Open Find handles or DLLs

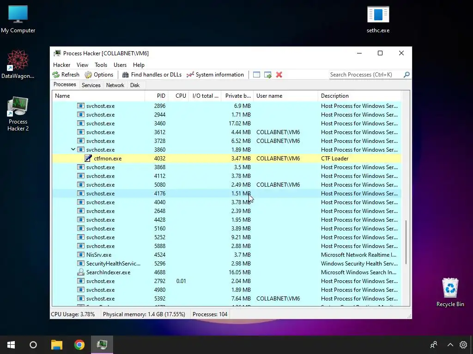click(x=152, y=75)
